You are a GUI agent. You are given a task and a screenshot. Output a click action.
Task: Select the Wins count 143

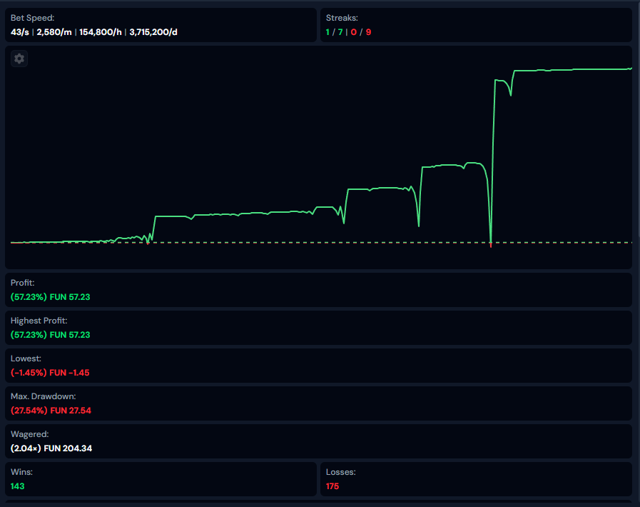(x=18, y=486)
